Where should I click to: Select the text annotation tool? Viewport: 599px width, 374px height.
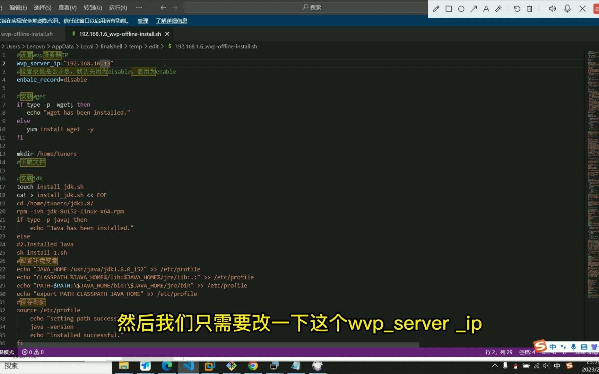(x=486, y=9)
